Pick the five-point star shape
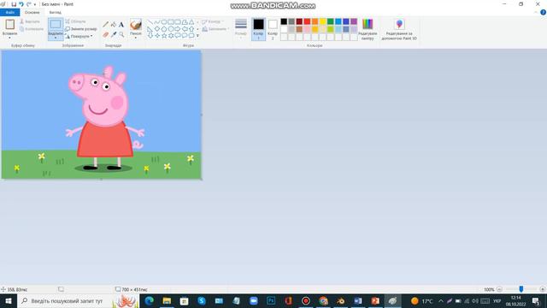The width and height of the screenshot is (547, 308). tap(164, 36)
